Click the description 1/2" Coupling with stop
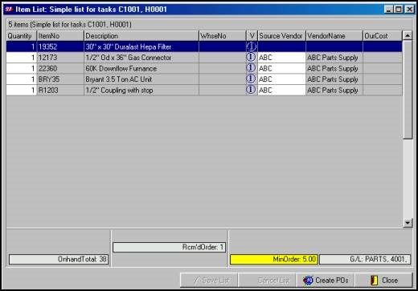This screenshot has height=291, width=418. pyautogui.click(x=119, y=90)
